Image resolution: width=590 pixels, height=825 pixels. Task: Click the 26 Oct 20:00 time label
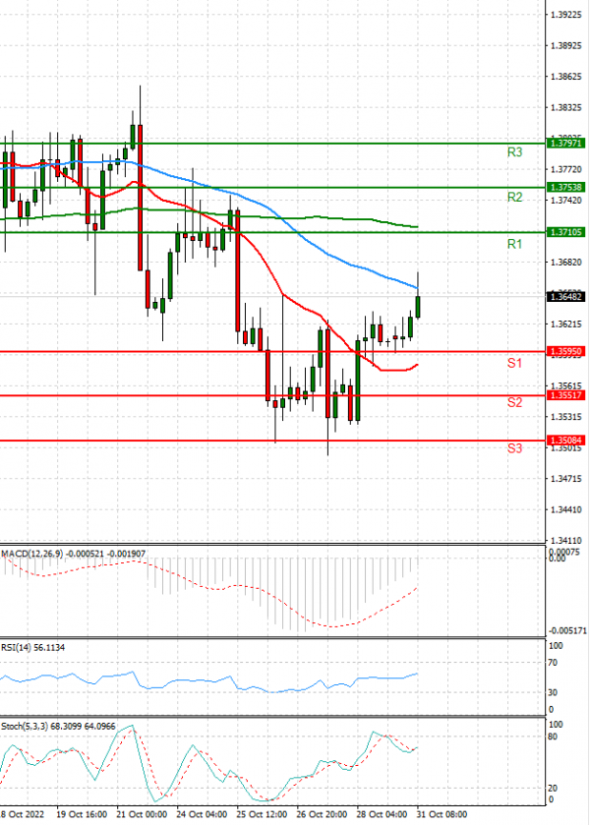point(322,814)
